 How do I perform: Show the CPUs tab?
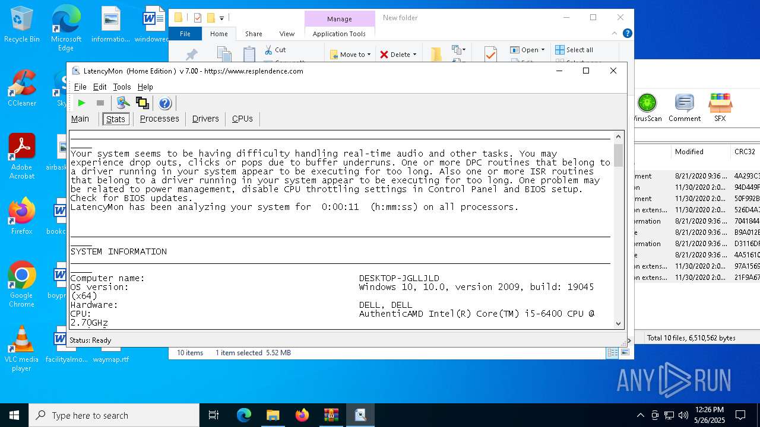242,119
